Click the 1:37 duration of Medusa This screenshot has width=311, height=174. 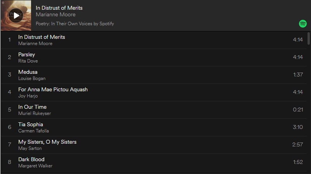298,75
